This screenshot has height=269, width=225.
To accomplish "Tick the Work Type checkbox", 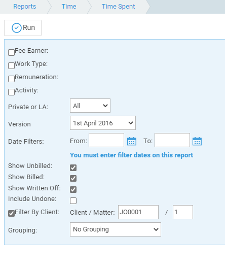I will point(11,65).
